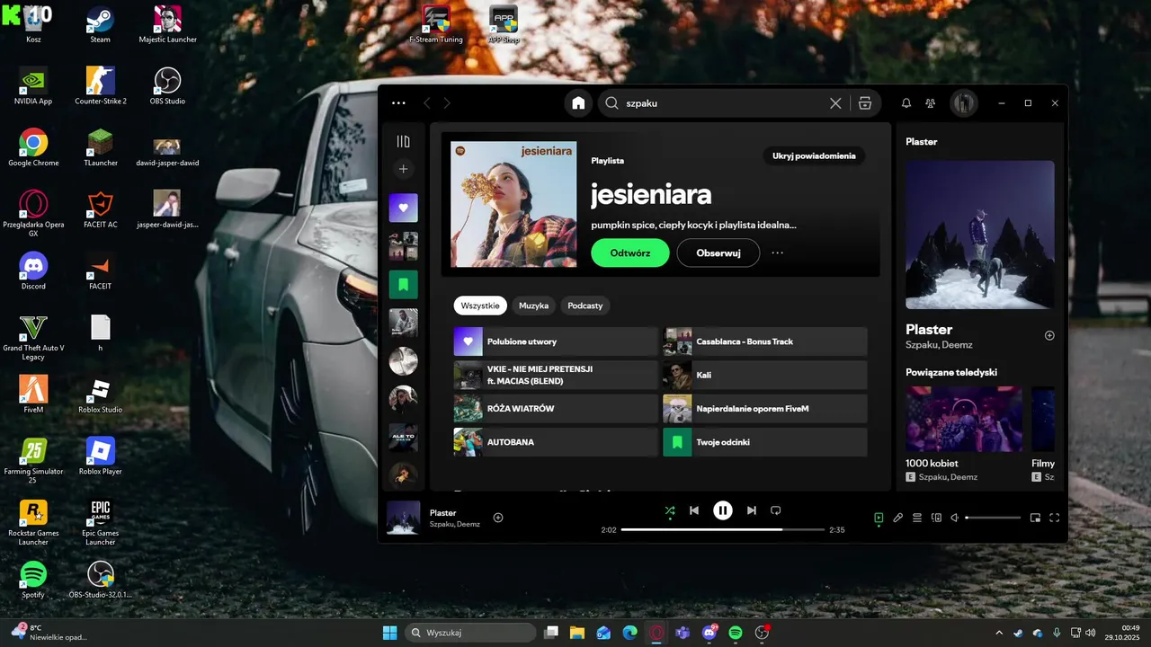Open Browse icon inside Spotify search bar

tap(865, 103)
